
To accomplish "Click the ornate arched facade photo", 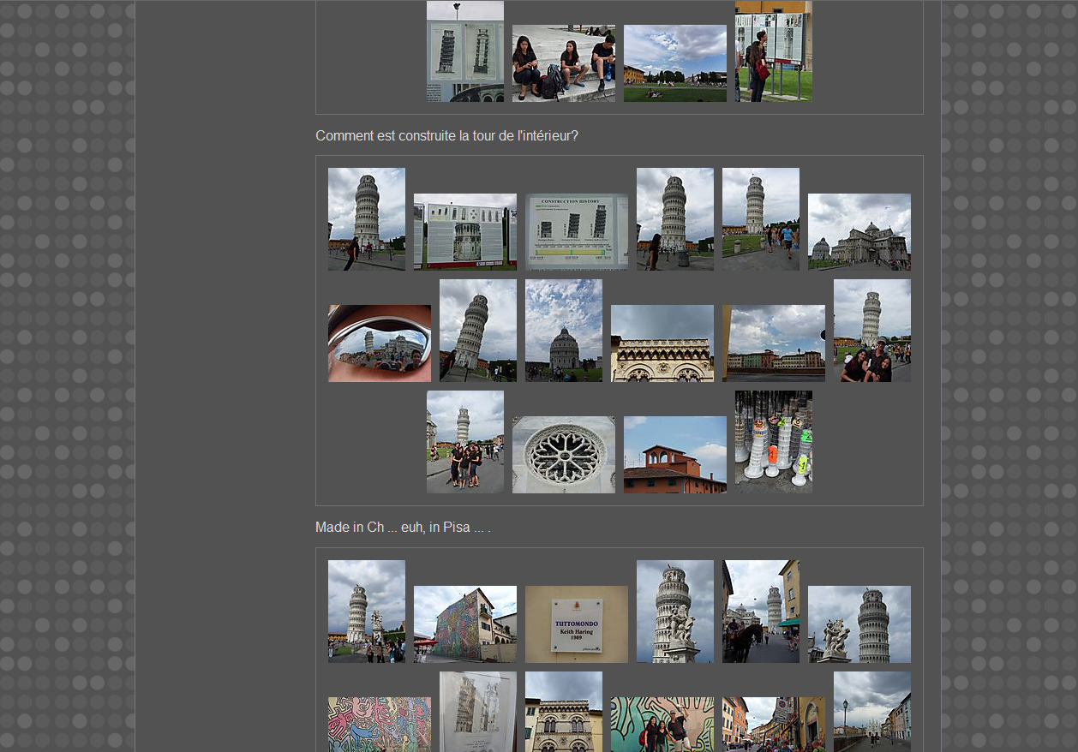I will tap(662, 343).
